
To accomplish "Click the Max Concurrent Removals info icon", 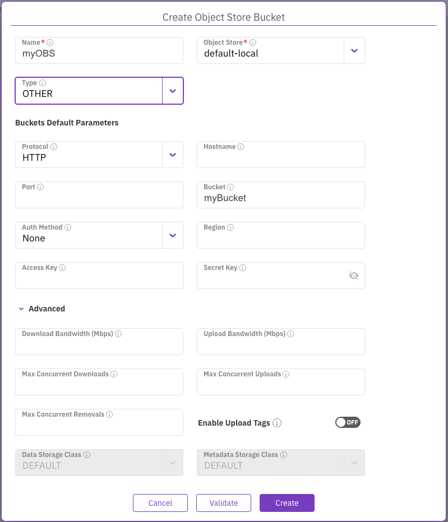I will [x=109, y=414].
